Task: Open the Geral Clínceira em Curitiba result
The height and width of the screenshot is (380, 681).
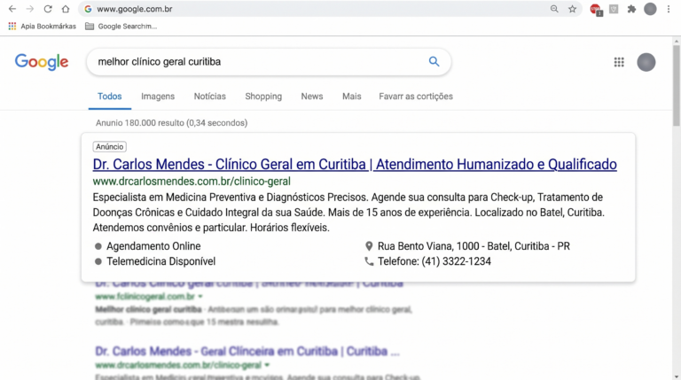Action: pos(247,351)
